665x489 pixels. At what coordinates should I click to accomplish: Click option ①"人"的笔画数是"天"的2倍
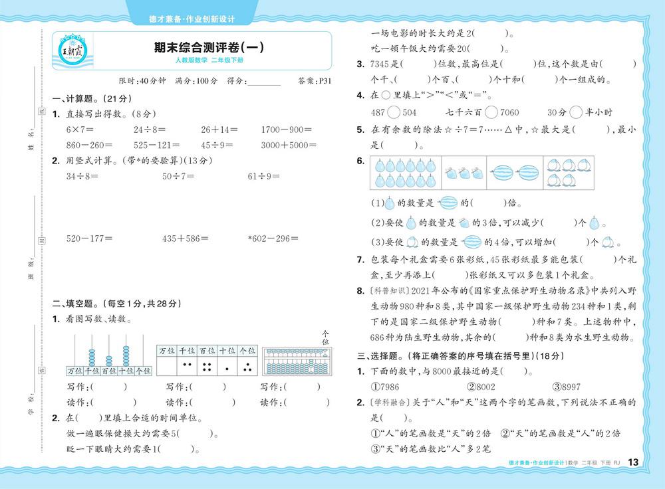430,433
